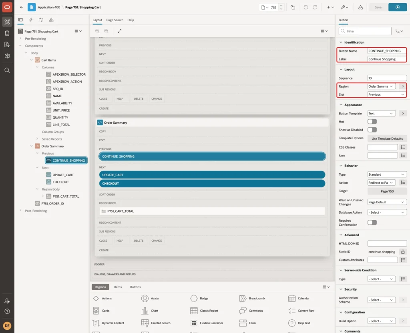410x333 pixels.
Task: Run the page with play button
Action: pyautogui.click(x=397, y=7)
